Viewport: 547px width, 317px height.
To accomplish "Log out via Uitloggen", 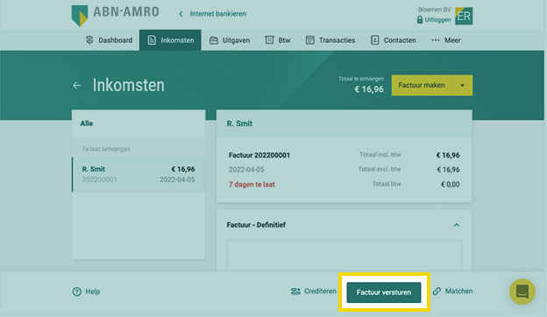I will (434, 20).
